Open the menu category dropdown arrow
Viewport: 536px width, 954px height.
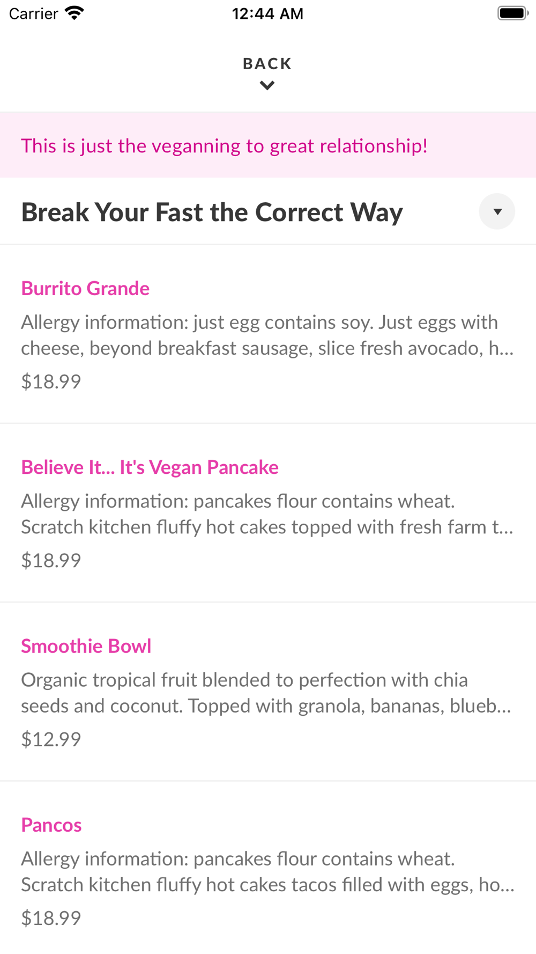coord(497,211)
